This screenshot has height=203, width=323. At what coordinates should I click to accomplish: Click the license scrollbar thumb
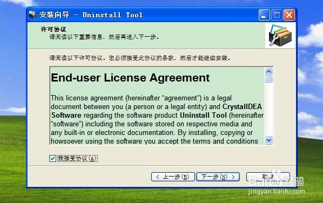(269, 79)
